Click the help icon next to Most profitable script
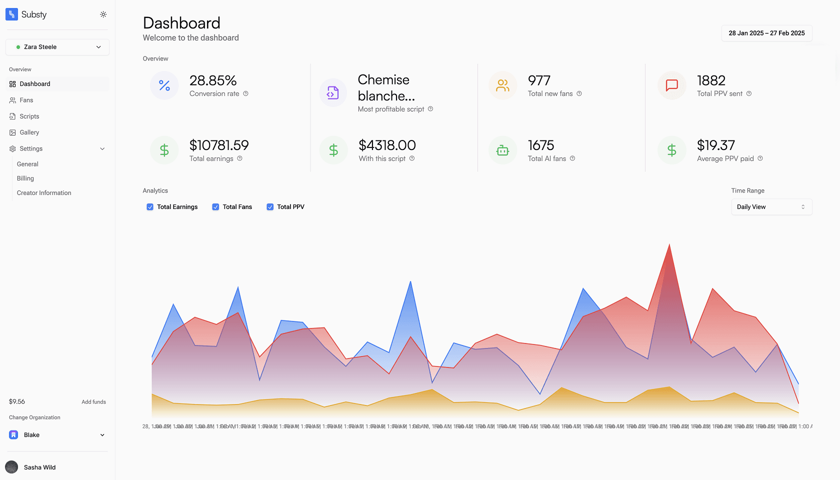840x480 pixels. 430,109
